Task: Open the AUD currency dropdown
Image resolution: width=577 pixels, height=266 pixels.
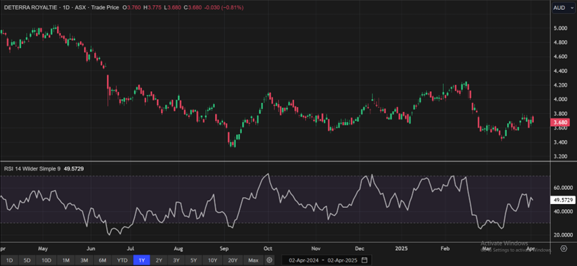Action: (559, 7)
